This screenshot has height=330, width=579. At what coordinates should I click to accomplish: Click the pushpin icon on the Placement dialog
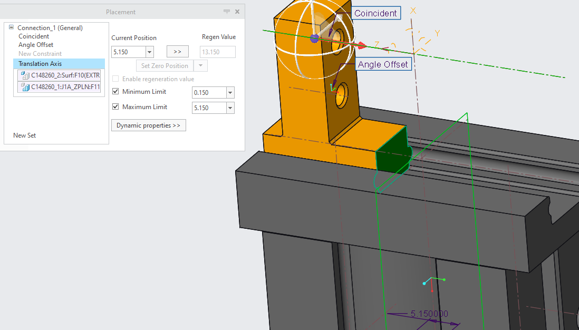226,11
